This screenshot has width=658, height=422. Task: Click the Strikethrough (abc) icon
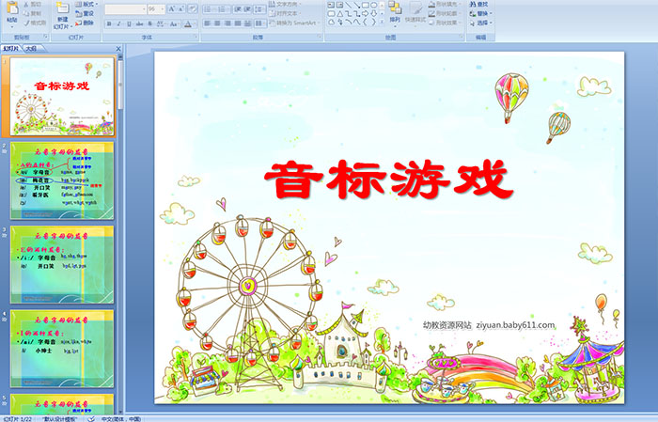click(139, 23)
